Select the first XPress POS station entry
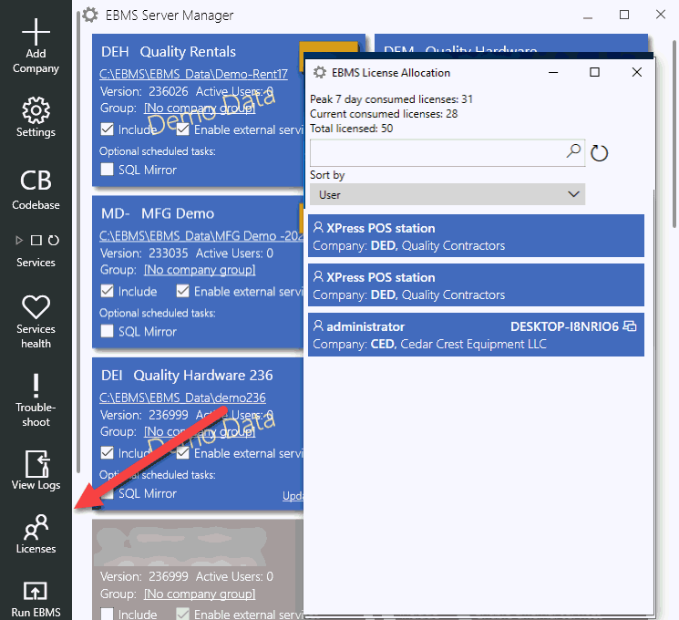 click(x=476, y=236)
